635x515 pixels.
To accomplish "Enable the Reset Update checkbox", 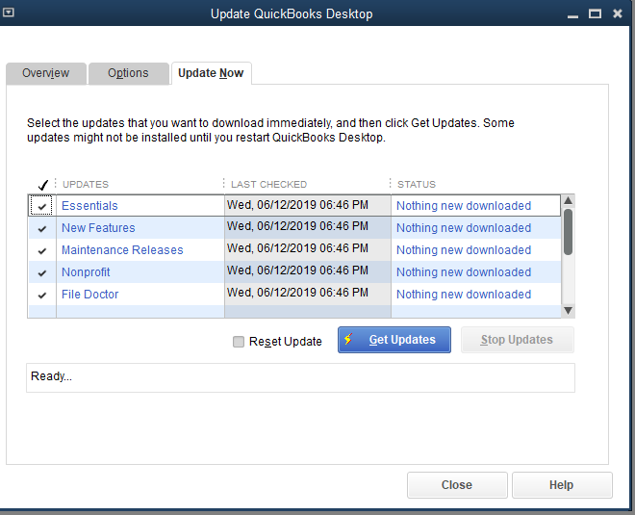I will coord(239,341).
